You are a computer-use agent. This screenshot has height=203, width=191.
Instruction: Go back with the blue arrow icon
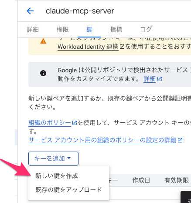tap(30, 11)
